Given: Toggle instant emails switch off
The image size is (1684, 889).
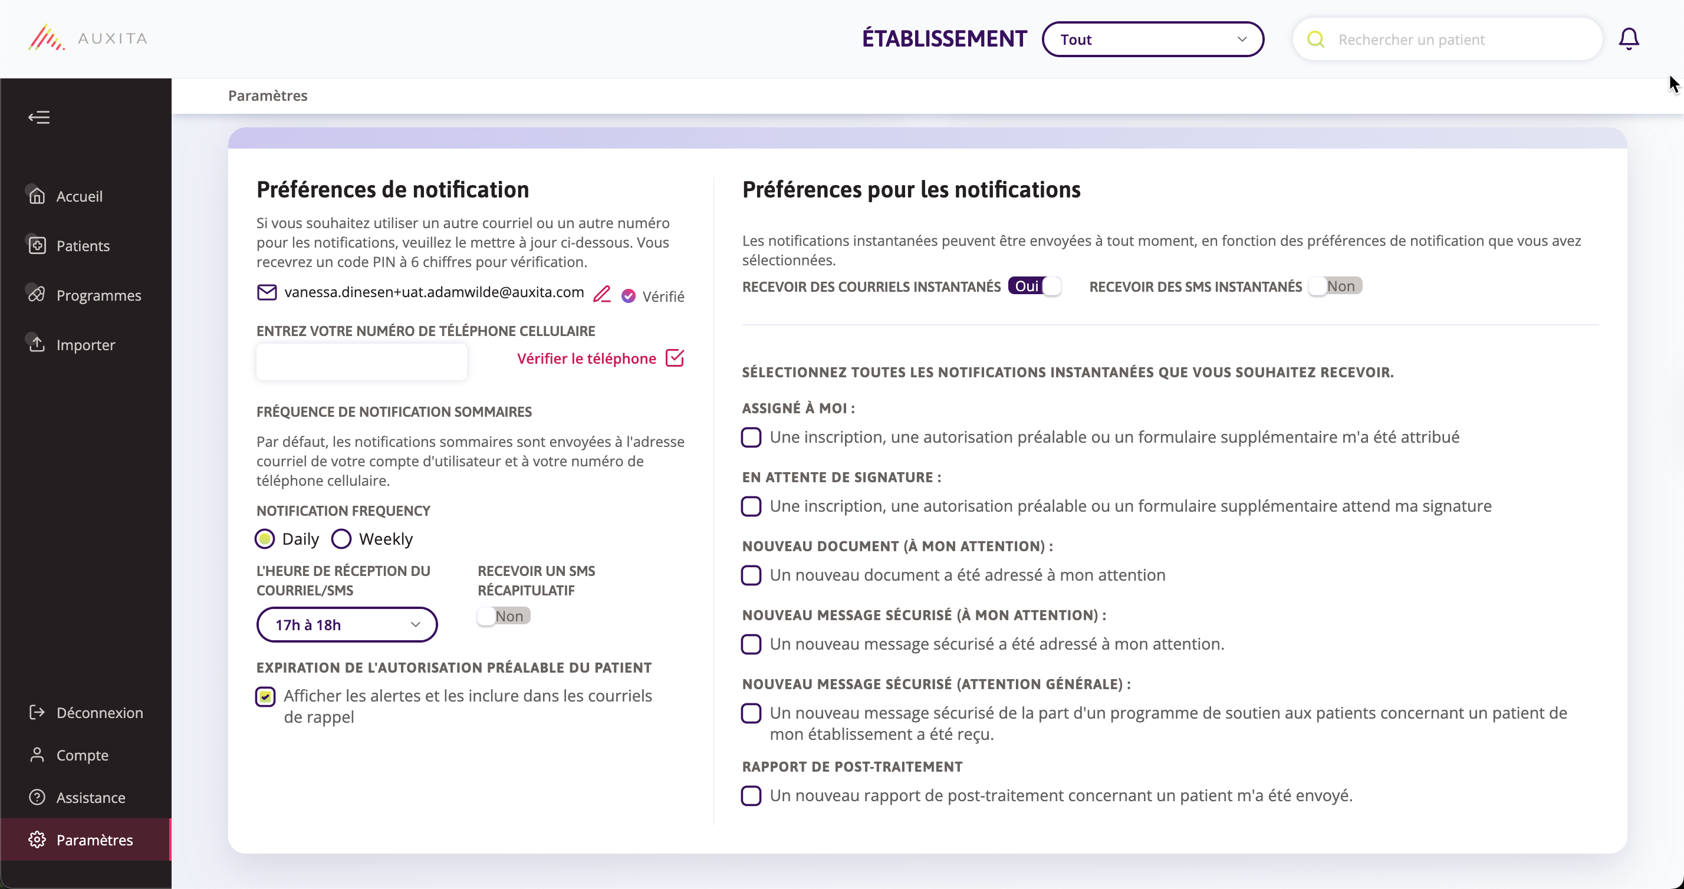Looking at the screenshot, I should [1034, 287].
